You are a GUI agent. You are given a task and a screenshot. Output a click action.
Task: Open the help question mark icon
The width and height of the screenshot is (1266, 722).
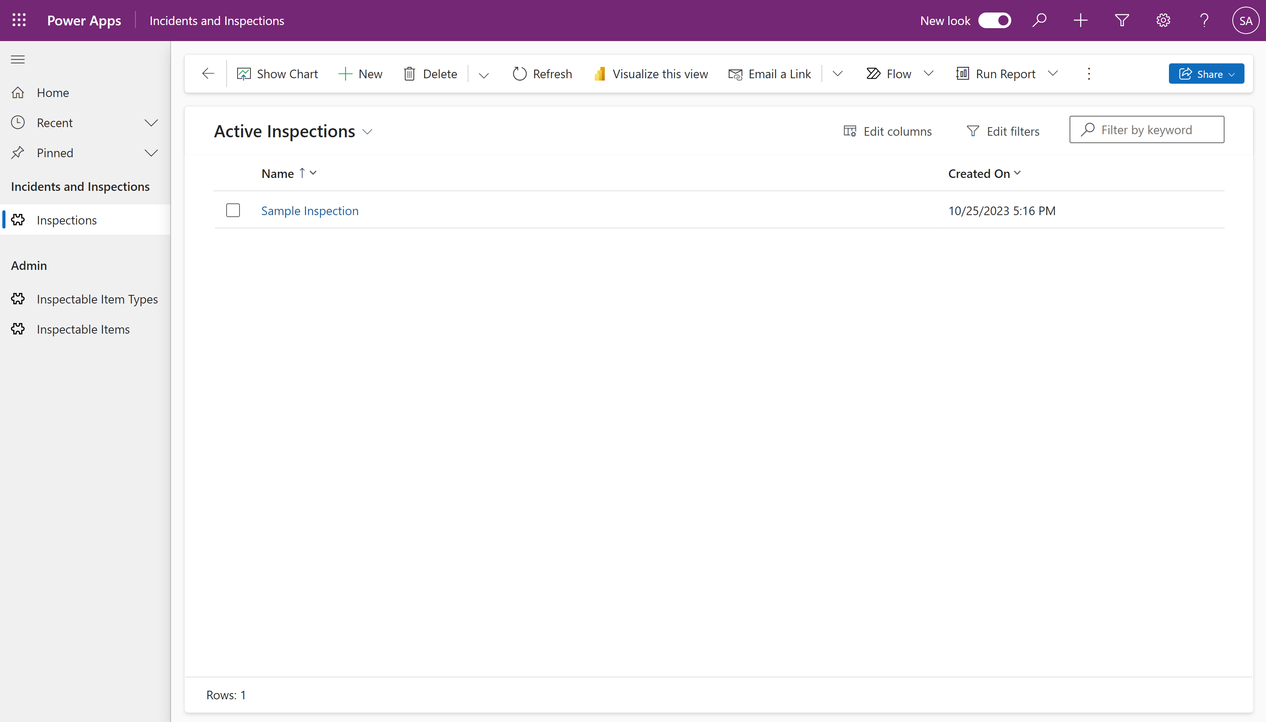coord(1205,20)
